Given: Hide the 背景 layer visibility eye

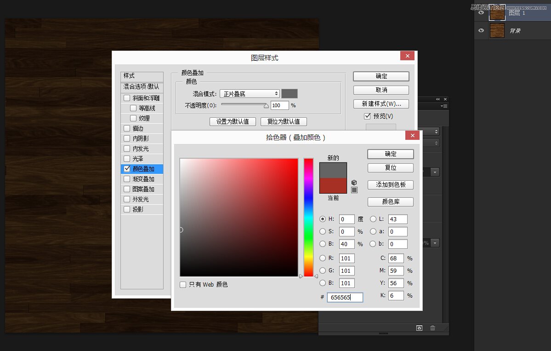Looking at the screenshot, I should pos(481,30).
